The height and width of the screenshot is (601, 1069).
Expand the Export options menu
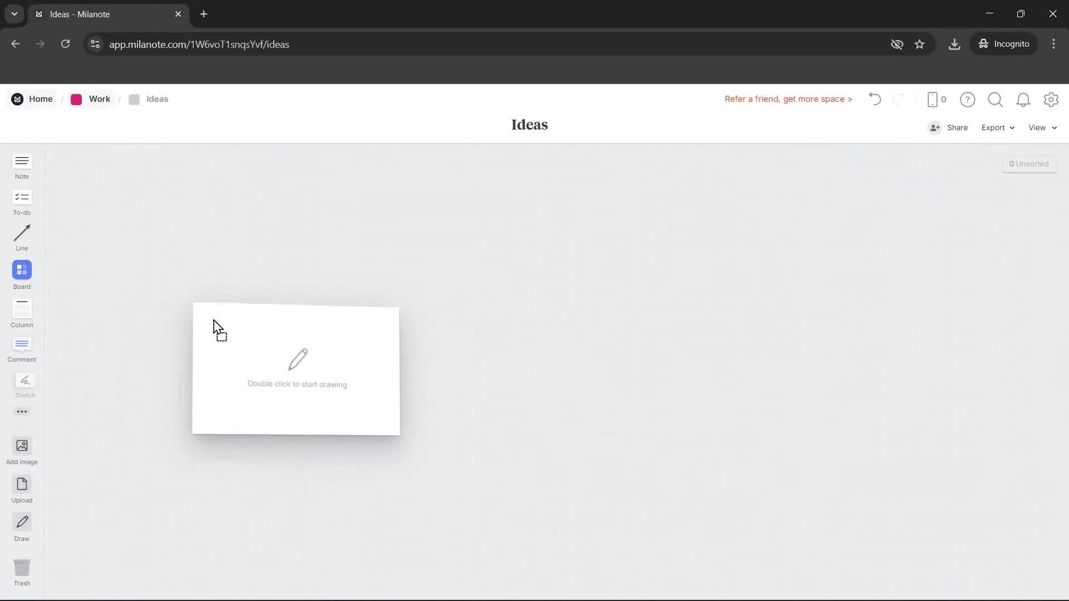pyautogui.click(x=997, y=127)
